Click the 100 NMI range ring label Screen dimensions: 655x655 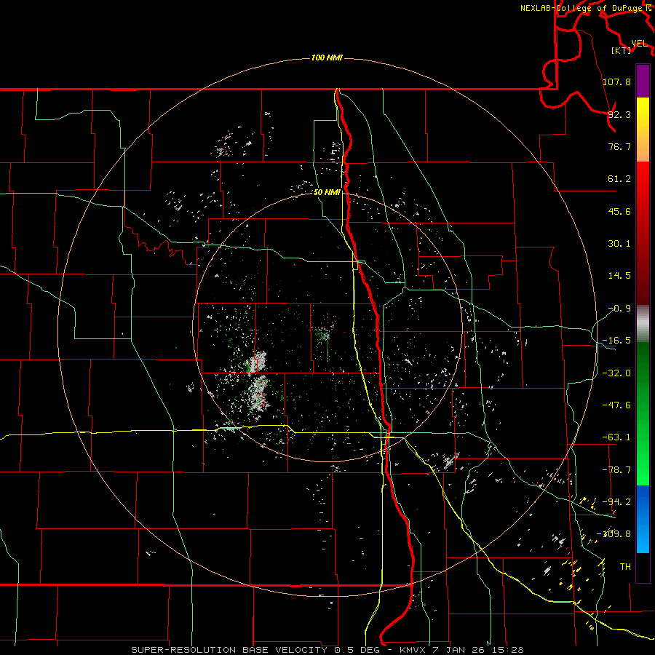coord(327,57)
